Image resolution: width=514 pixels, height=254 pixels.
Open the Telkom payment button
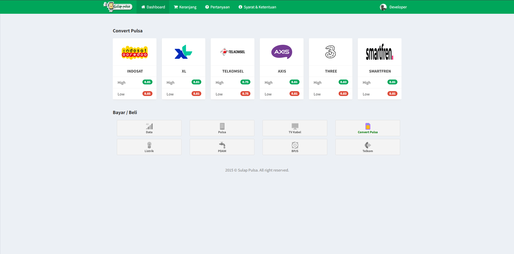tap(368, 147)
